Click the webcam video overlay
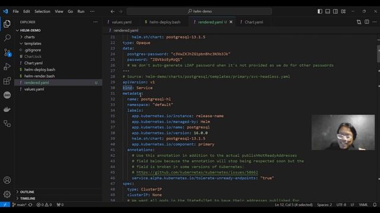The width and height of the screenshot is (380, 213). pyautogui.click(x=343, y=133)
